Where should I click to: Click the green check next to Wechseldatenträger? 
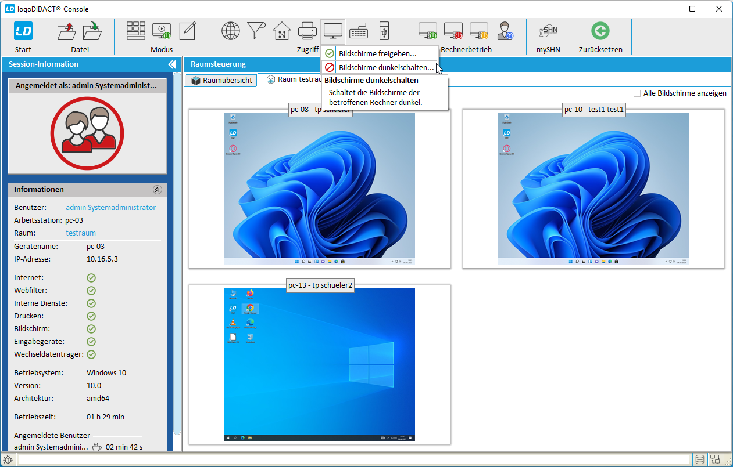click(91, 354)
